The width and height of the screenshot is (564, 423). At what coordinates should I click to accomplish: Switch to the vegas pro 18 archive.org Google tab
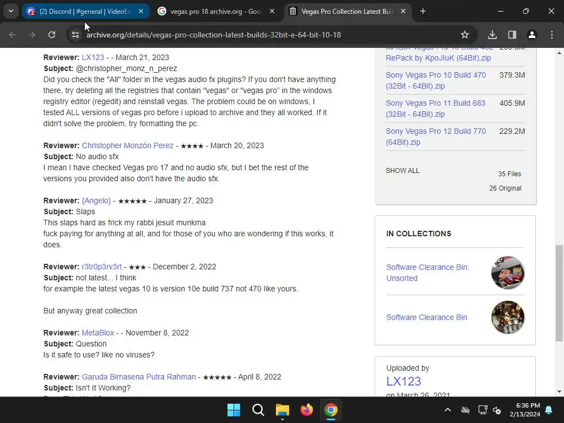tap(216, 11)
